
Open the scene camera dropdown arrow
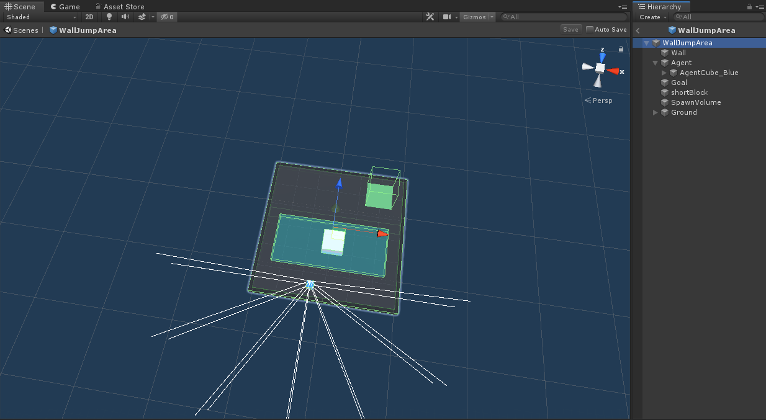click(x=456, y=17)
